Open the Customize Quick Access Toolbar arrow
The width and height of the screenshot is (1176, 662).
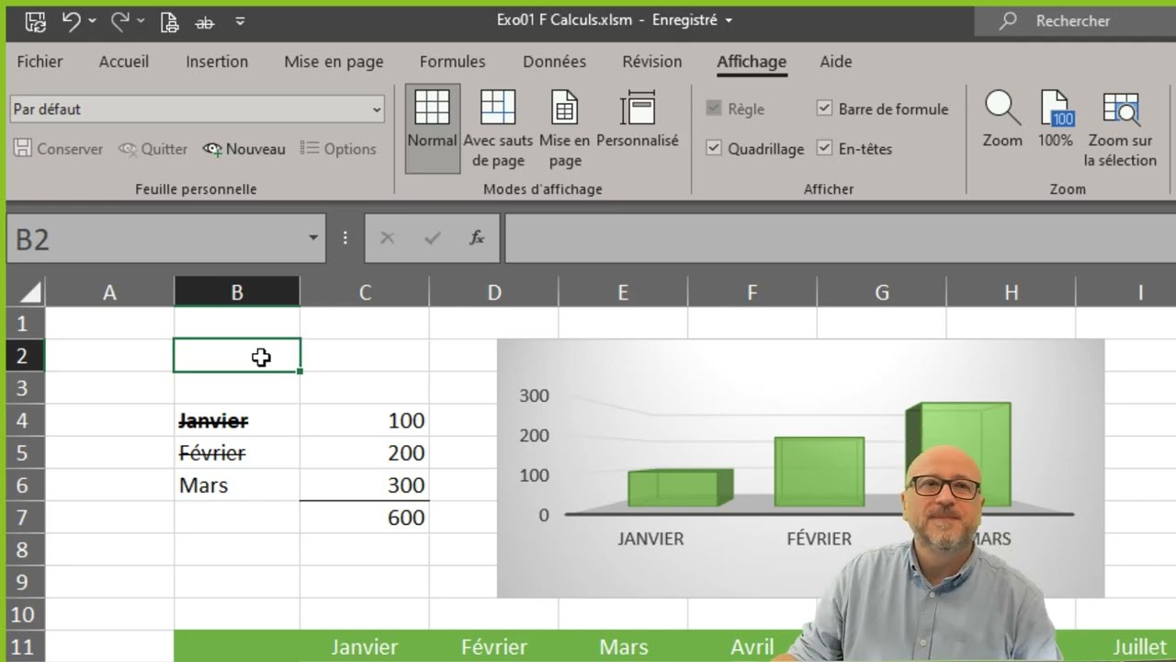[x=240, y=21]
